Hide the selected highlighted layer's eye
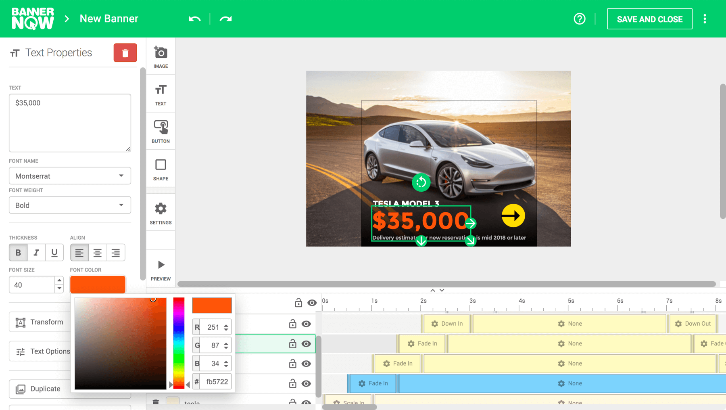This screenshot has width=726, height=410. point(306,344)
